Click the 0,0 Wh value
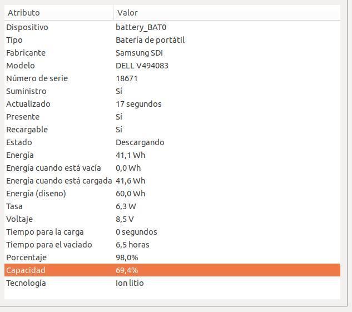The height and width of the screenshot is (312, 352). (x=128, y=168)
